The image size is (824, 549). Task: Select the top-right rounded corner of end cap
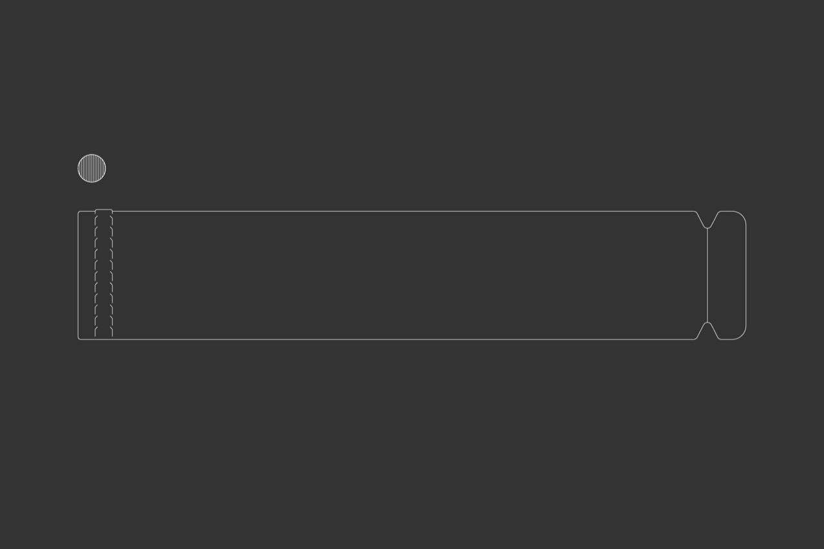[x=742, y=216]
